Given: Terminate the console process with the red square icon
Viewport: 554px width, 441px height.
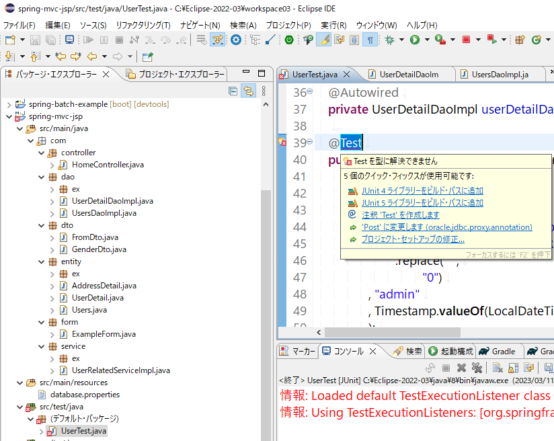Looking at the screenshot, I should [446, 367].
